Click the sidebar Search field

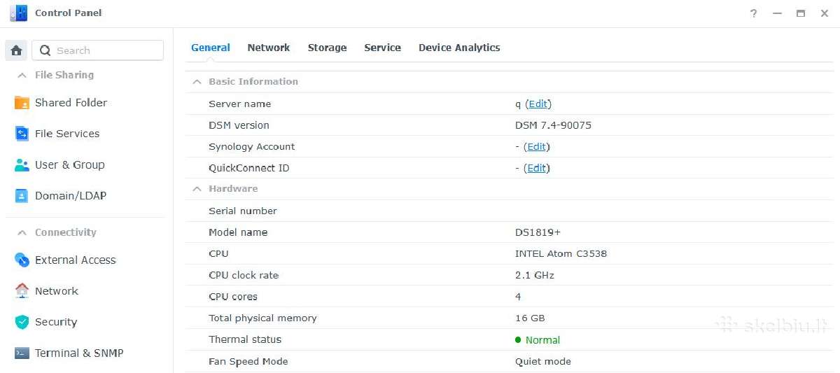(98, 50)
